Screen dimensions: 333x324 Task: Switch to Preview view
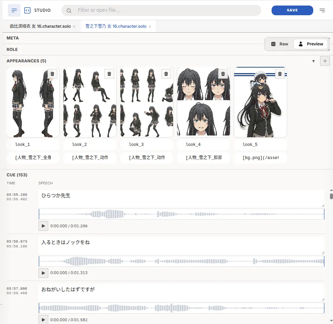point(311,44)
